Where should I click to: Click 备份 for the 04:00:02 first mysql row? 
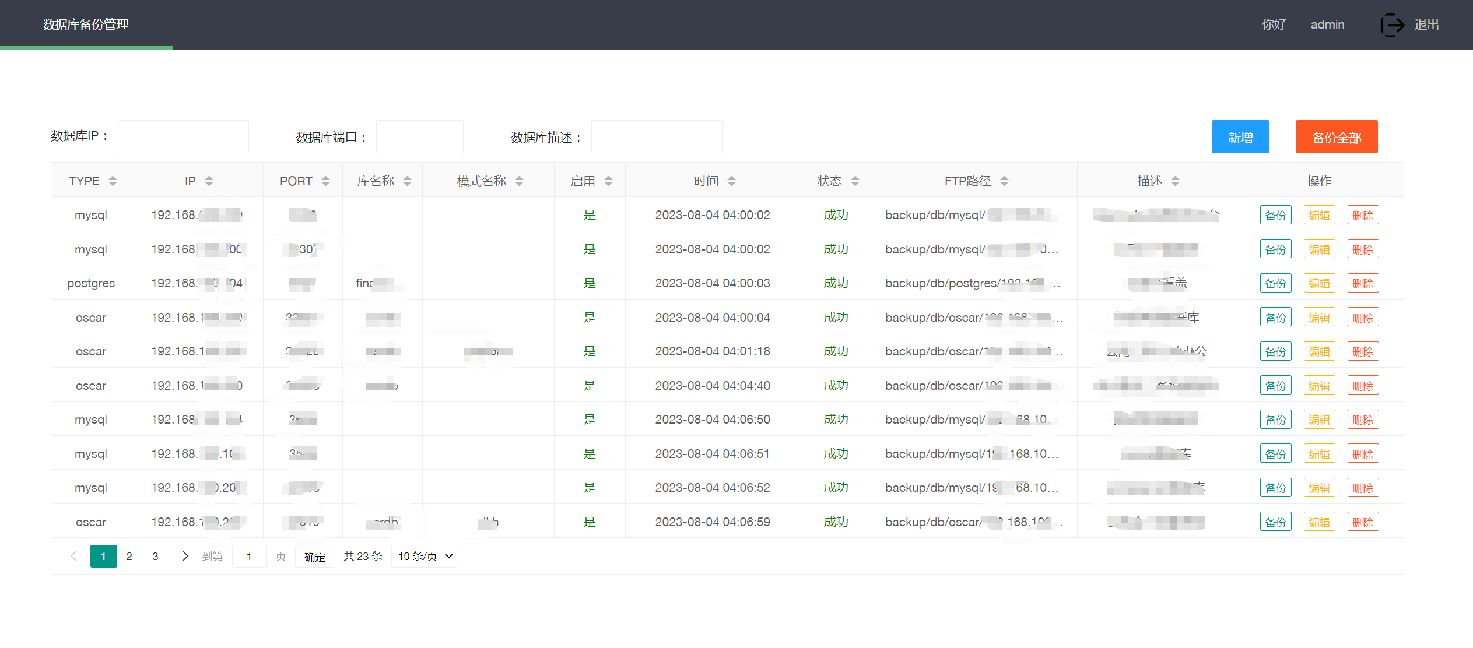pyautogui.click(x=1276, y=215)
